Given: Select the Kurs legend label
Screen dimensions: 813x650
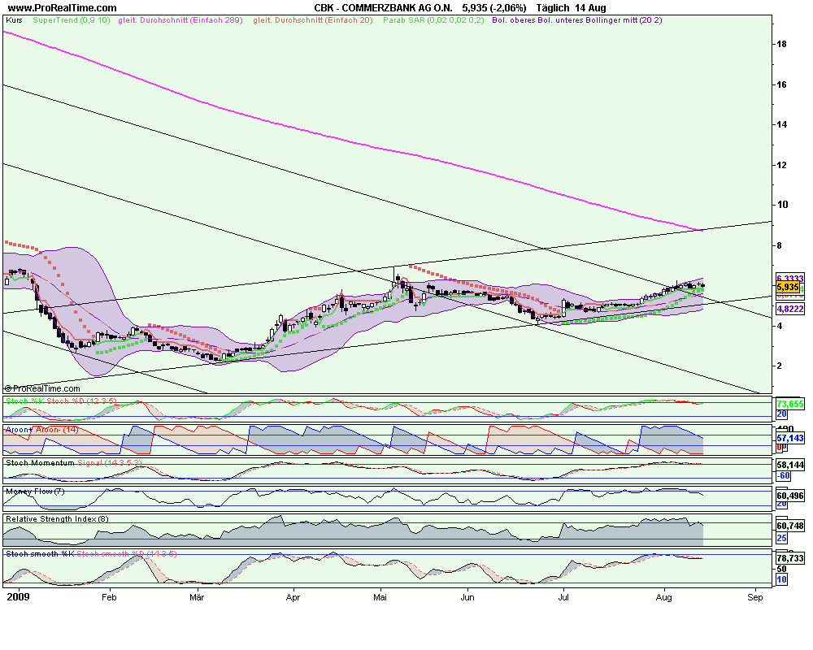Looking at the screenshot, I should point(14,20).
